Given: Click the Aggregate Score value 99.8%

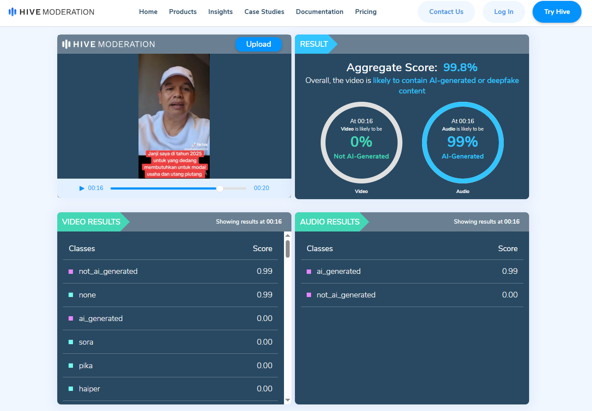Looking at the screenshot, I should 460,67.
